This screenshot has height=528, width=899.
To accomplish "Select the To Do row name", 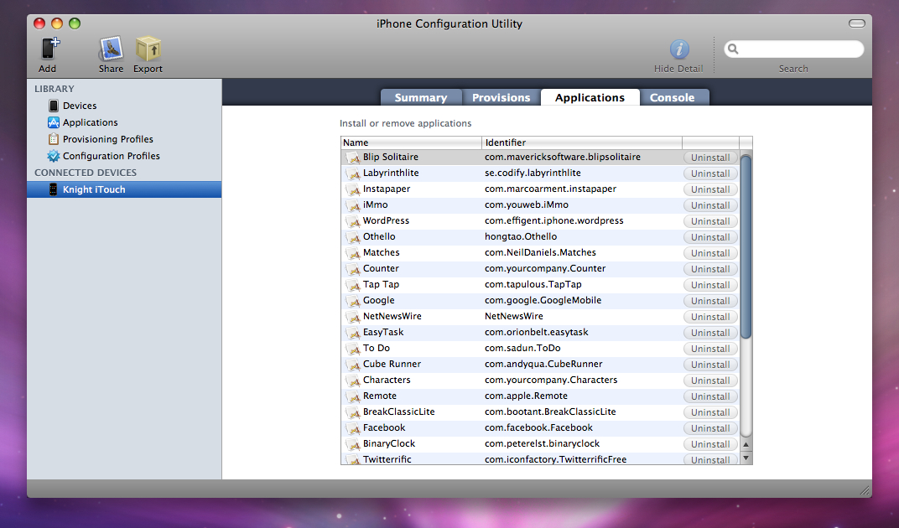I will click(376, 348).
